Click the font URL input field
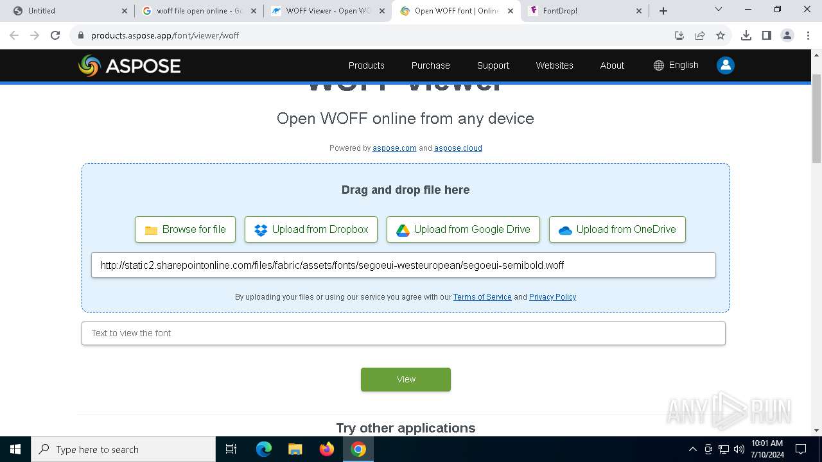This screenshot has width=822, height=462. pos(403,265)
